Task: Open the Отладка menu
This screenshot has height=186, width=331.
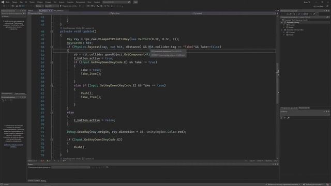Action: pos(48,2)
